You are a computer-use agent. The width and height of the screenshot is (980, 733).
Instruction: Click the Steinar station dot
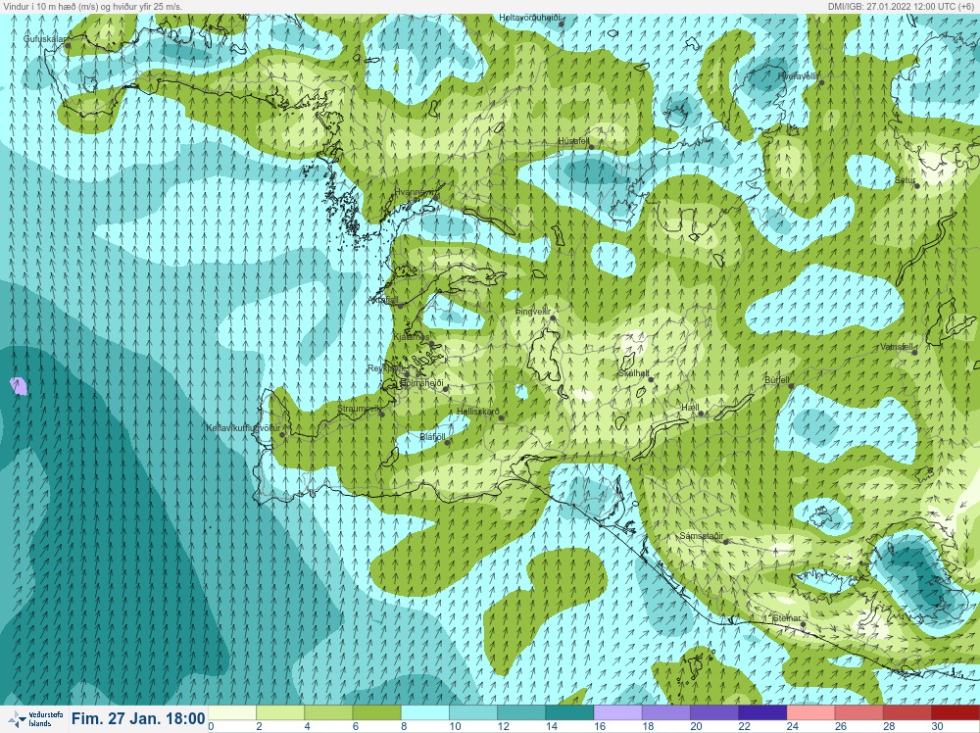coord(804,624)
